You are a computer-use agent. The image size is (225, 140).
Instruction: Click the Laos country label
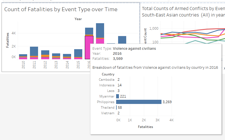coord(111,91)
